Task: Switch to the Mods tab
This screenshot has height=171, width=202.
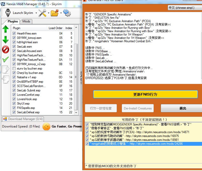Action: [26, 21]
